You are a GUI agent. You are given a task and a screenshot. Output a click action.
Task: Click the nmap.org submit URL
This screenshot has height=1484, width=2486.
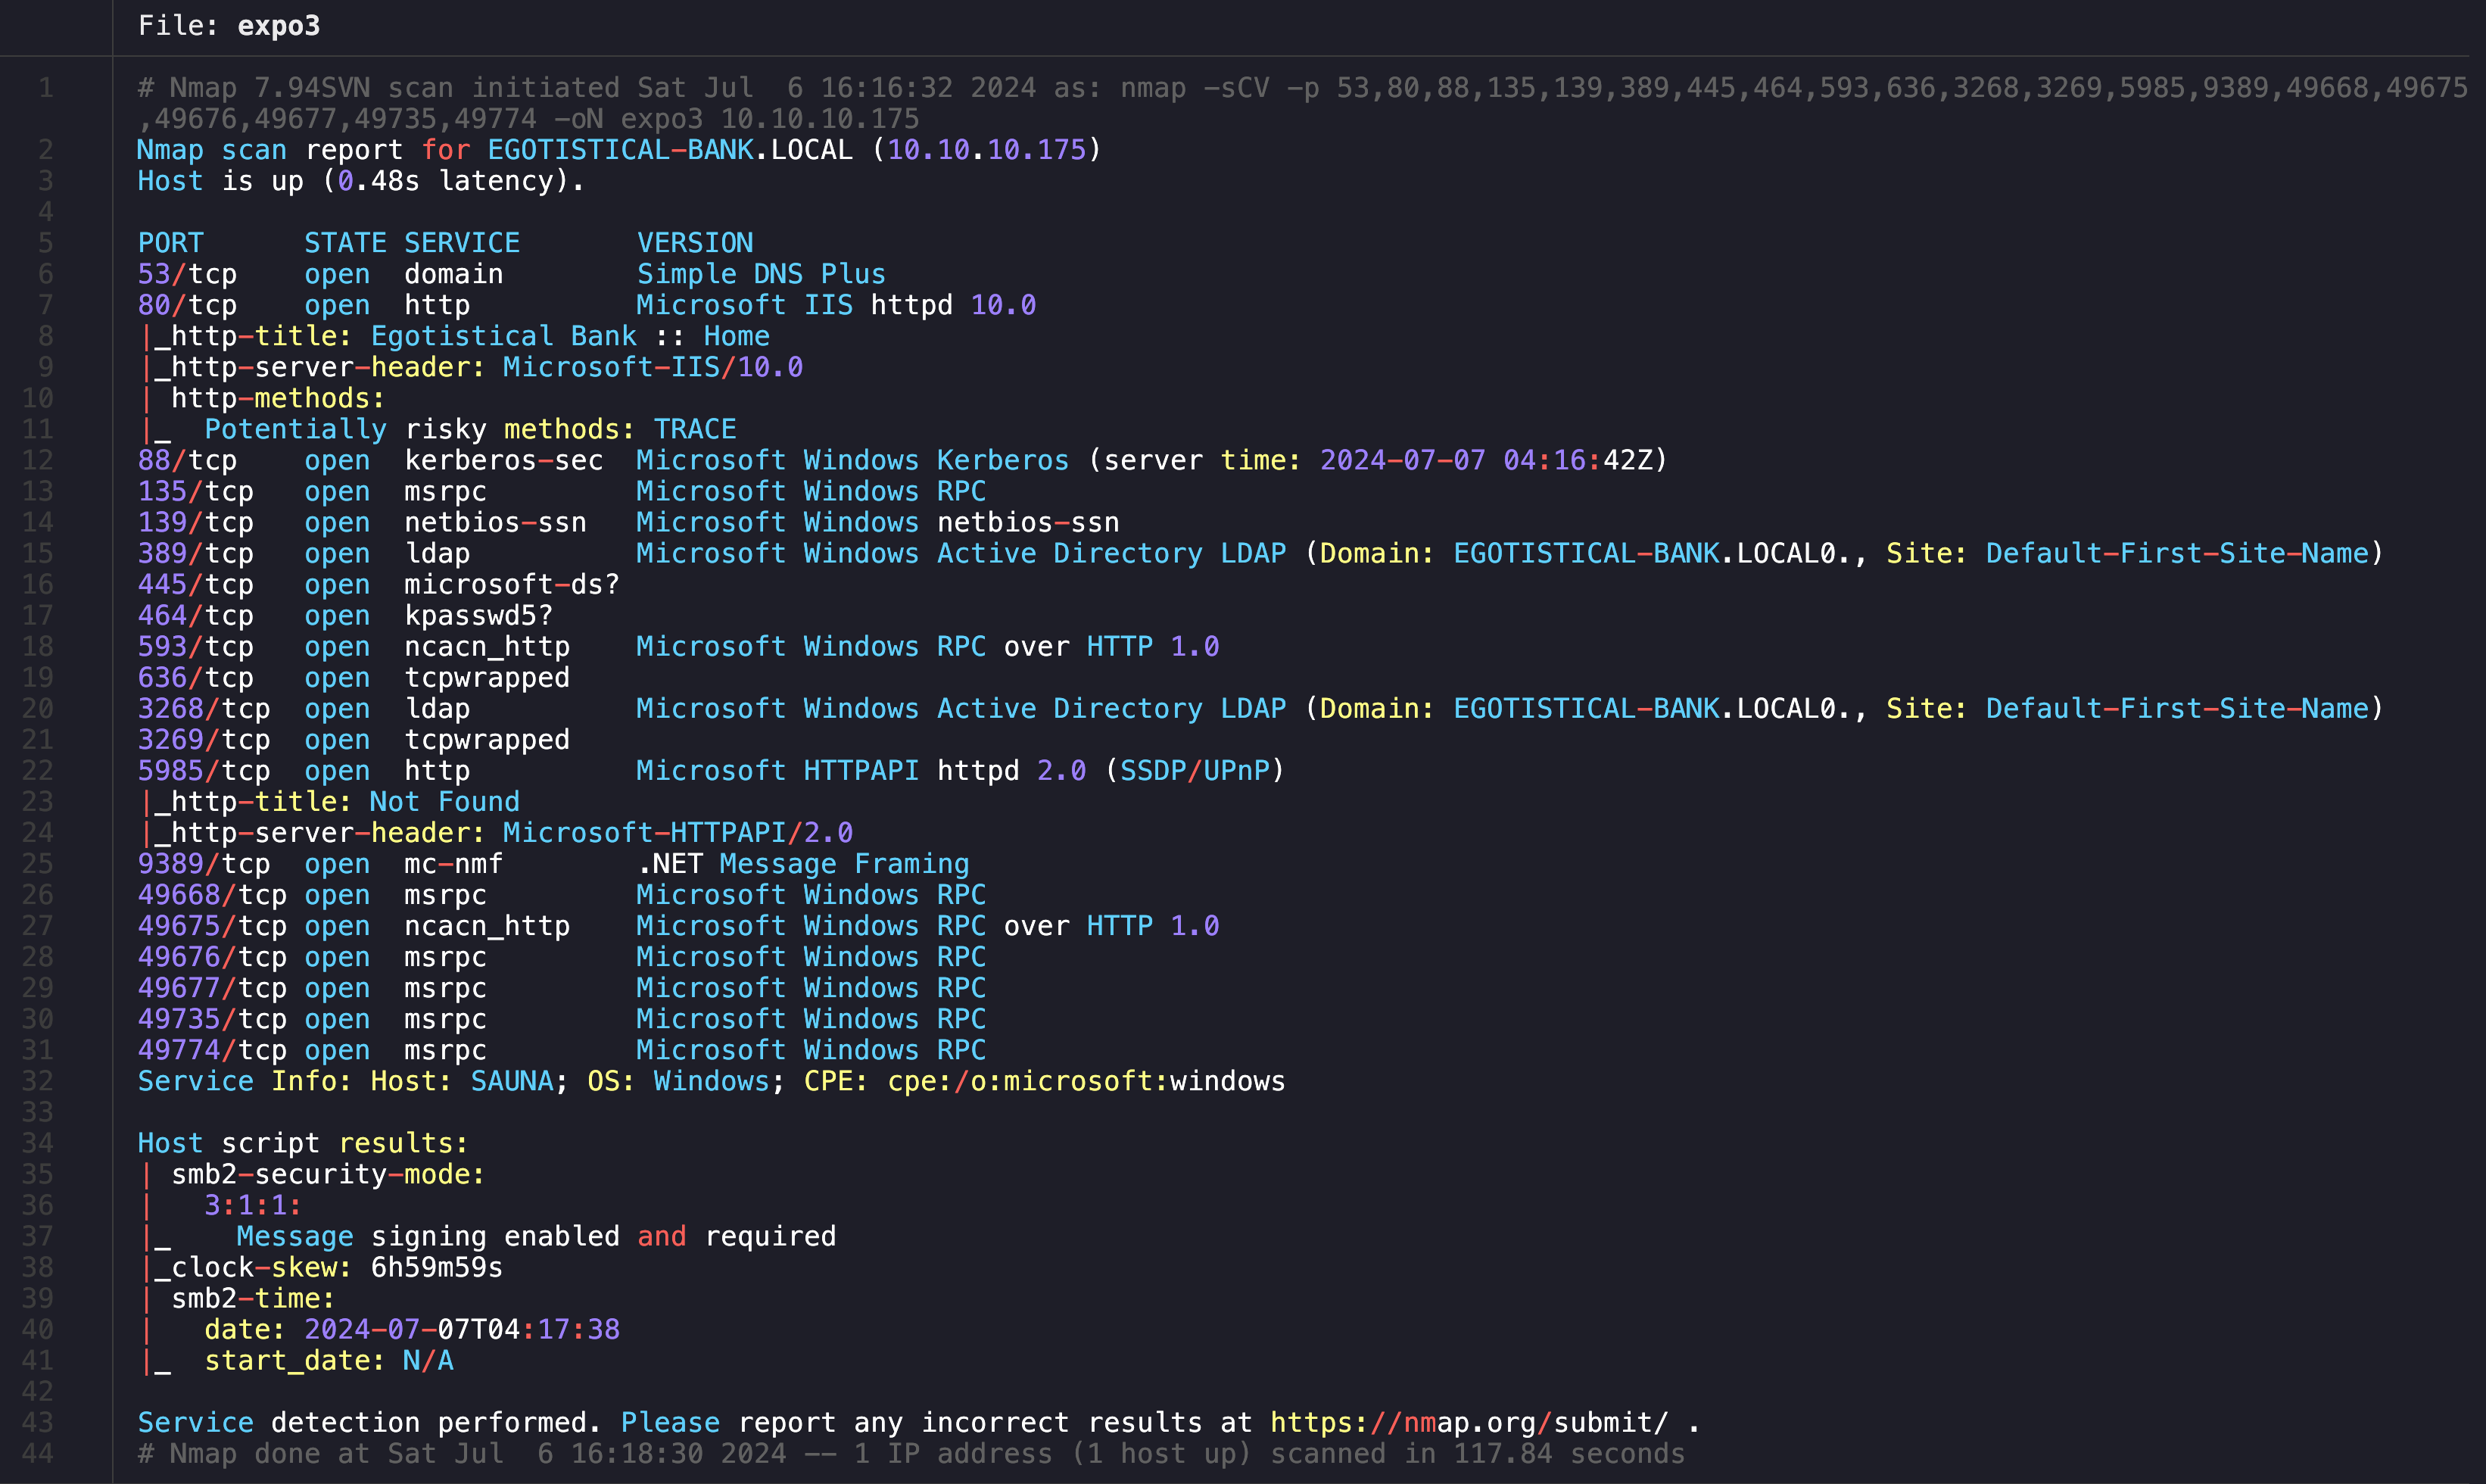[1469, 1422]
